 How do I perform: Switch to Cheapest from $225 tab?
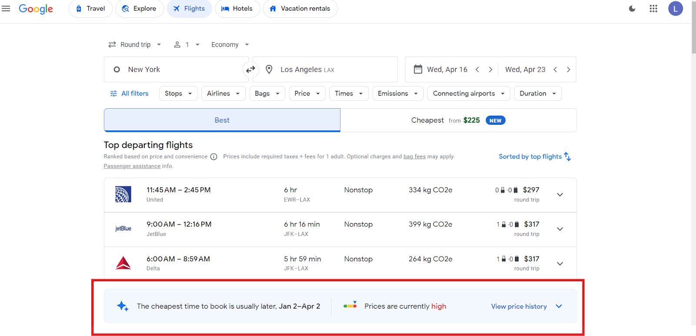458,120
